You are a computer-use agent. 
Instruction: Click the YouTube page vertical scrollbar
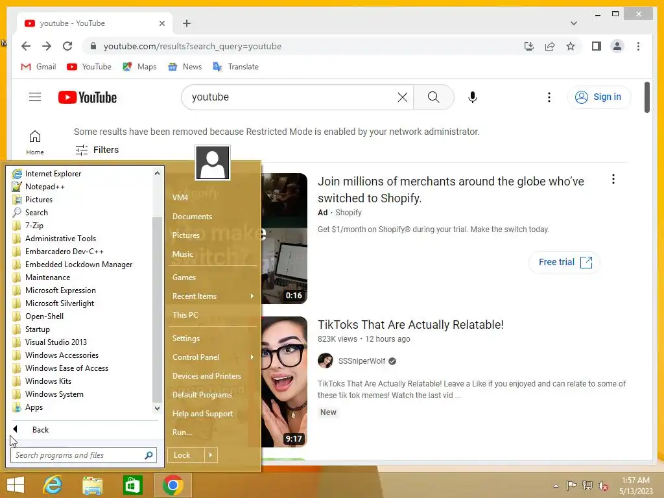coord(646,97)
